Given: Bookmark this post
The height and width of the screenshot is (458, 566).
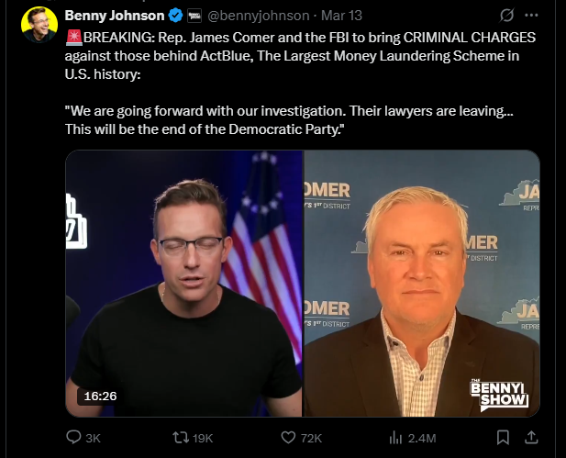Looking at the screenshot, I should pyautogui.click(x=502, y=438).
